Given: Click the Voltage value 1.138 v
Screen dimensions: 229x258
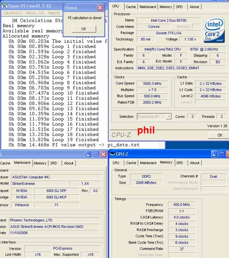Looking at the screenshot, I should [x=190, y=39].
